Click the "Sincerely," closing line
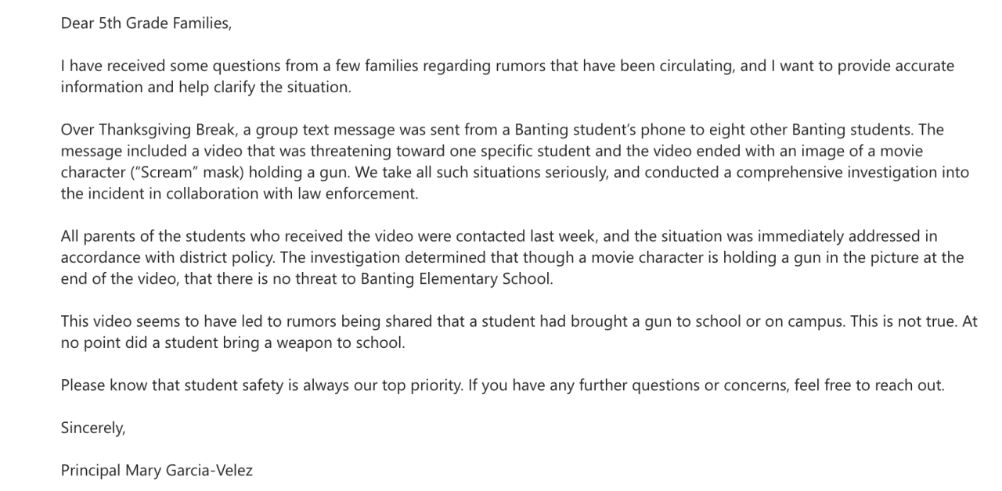 [x=93, y=428]
